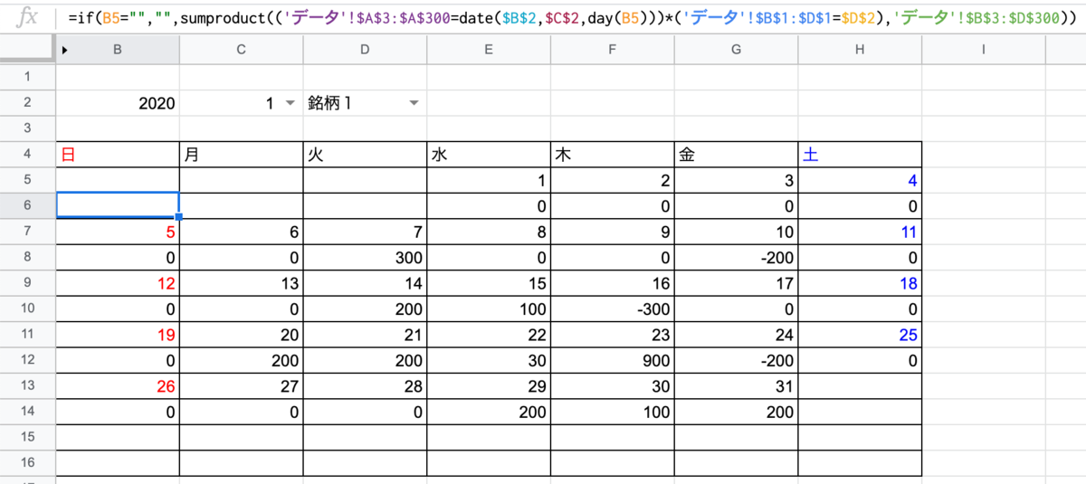Click the date cell 29
This screenshot has width=1086, height=484.
[489, 386]
